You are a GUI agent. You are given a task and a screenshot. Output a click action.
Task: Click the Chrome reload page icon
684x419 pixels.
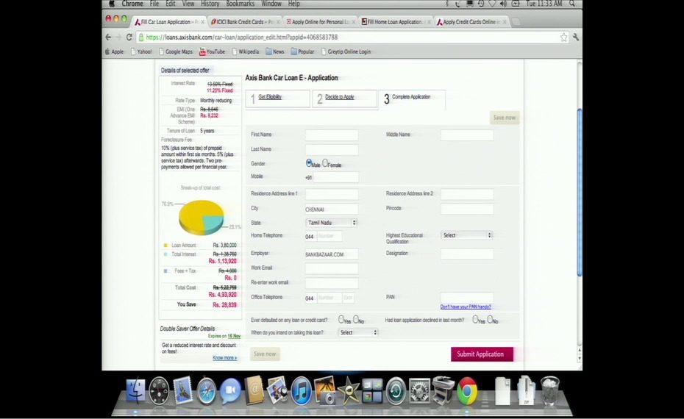[x=129, y=37]
